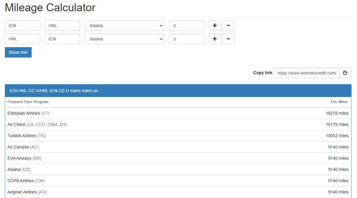Open the first row Asiana airline dropdown
Viewport: 357px width, 198px height.
coord(124,25)
